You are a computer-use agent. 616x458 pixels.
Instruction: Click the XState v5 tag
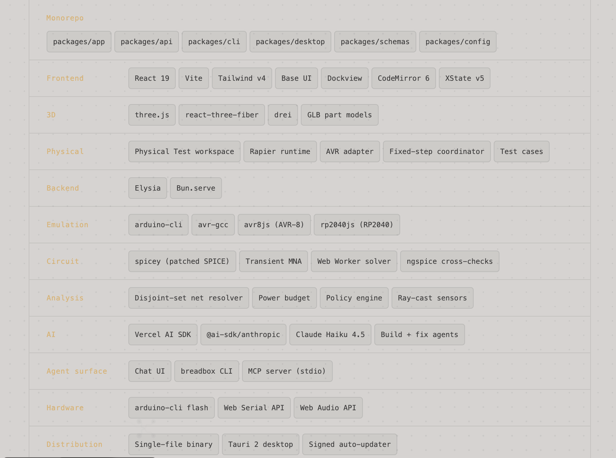click(464, 78)
